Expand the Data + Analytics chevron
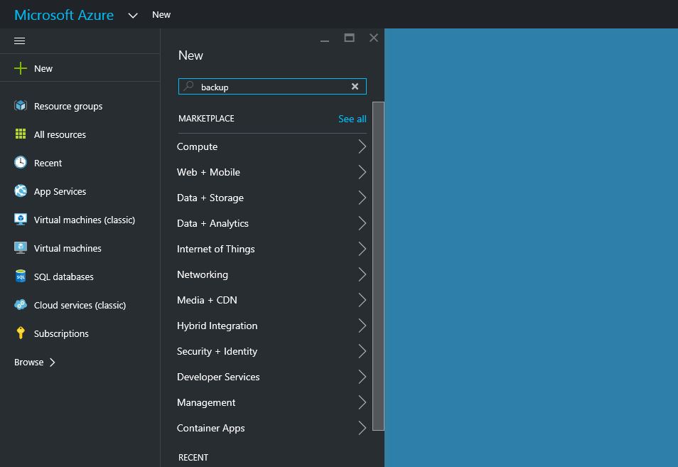 (x=362, y=223)
